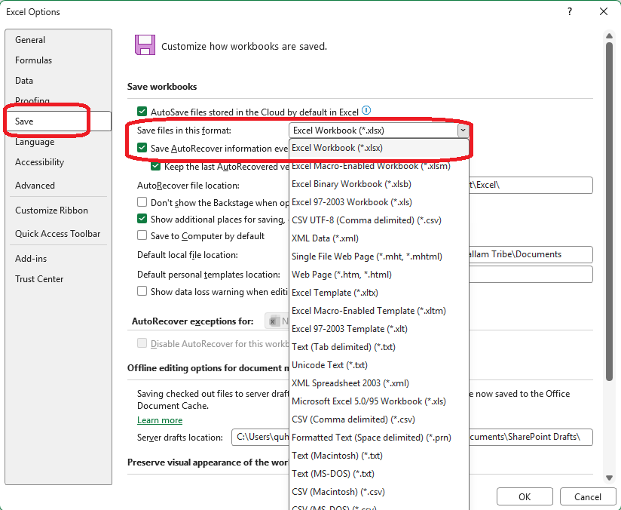
Task: Open the Add-ins category
Action: coord(58,259)
